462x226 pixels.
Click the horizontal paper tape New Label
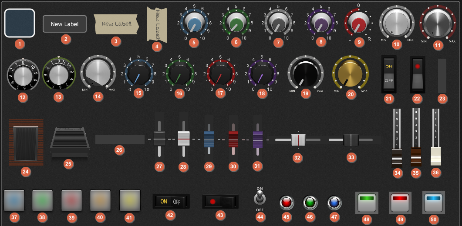116,24
